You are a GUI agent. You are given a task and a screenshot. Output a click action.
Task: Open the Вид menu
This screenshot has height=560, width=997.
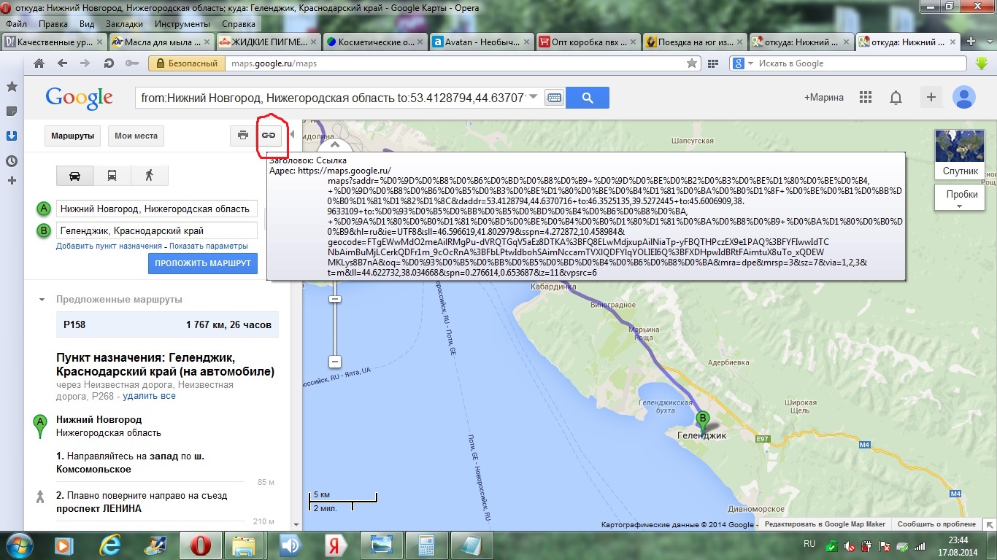coord(87,23)
